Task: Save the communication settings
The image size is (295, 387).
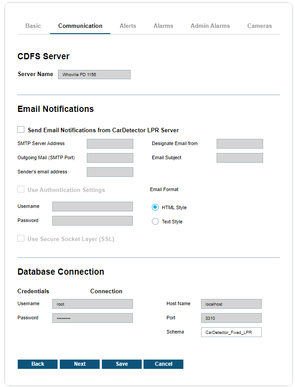Action: coord(121,364)
